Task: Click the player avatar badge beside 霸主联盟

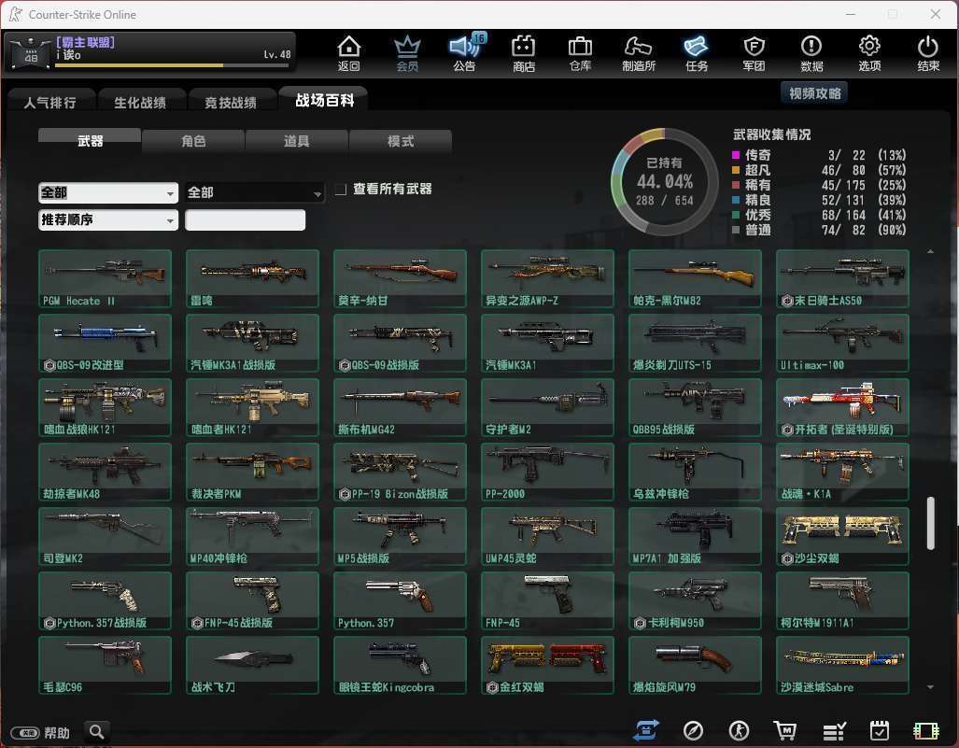Action: click(x=31, y=54)
